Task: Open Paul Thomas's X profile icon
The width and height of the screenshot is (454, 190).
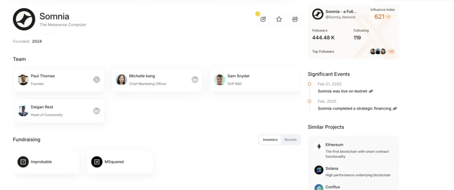Action: 97,79
